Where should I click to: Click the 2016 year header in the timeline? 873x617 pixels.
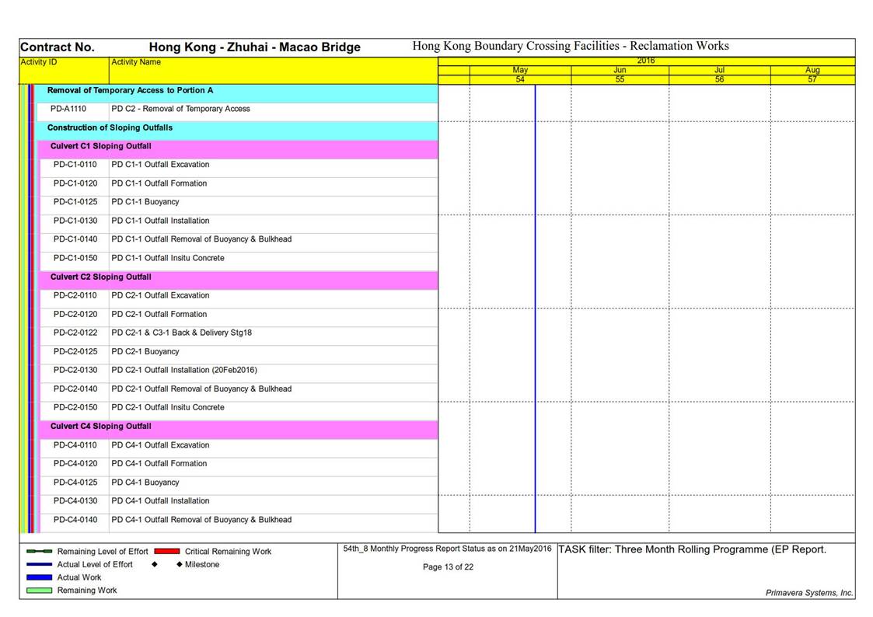point(646,61)
